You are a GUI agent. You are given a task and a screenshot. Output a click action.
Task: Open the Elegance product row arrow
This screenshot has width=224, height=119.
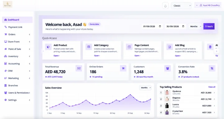[214, 99]
